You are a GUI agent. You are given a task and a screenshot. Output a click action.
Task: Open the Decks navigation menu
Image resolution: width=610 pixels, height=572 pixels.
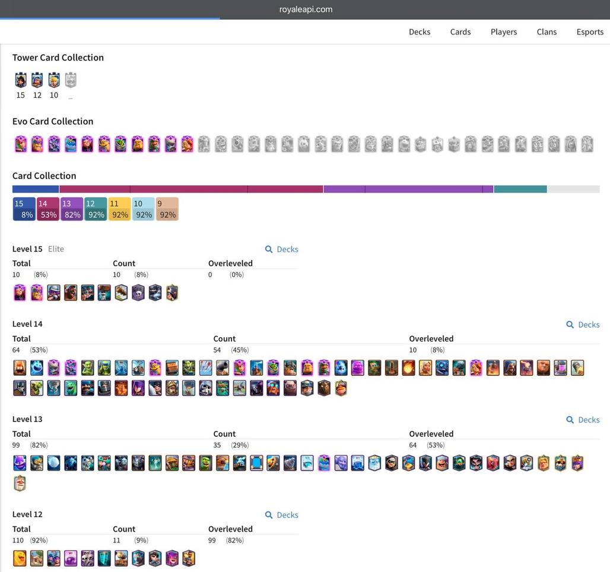click(420, 32)
